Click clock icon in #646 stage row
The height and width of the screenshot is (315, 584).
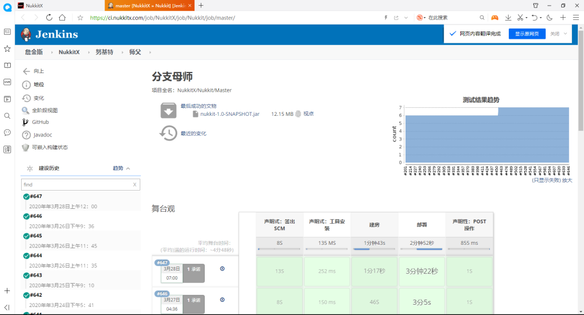click(x=222, y=300)
